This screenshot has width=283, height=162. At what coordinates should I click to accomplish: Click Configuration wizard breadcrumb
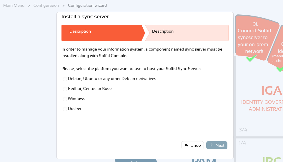click(87, 5)
